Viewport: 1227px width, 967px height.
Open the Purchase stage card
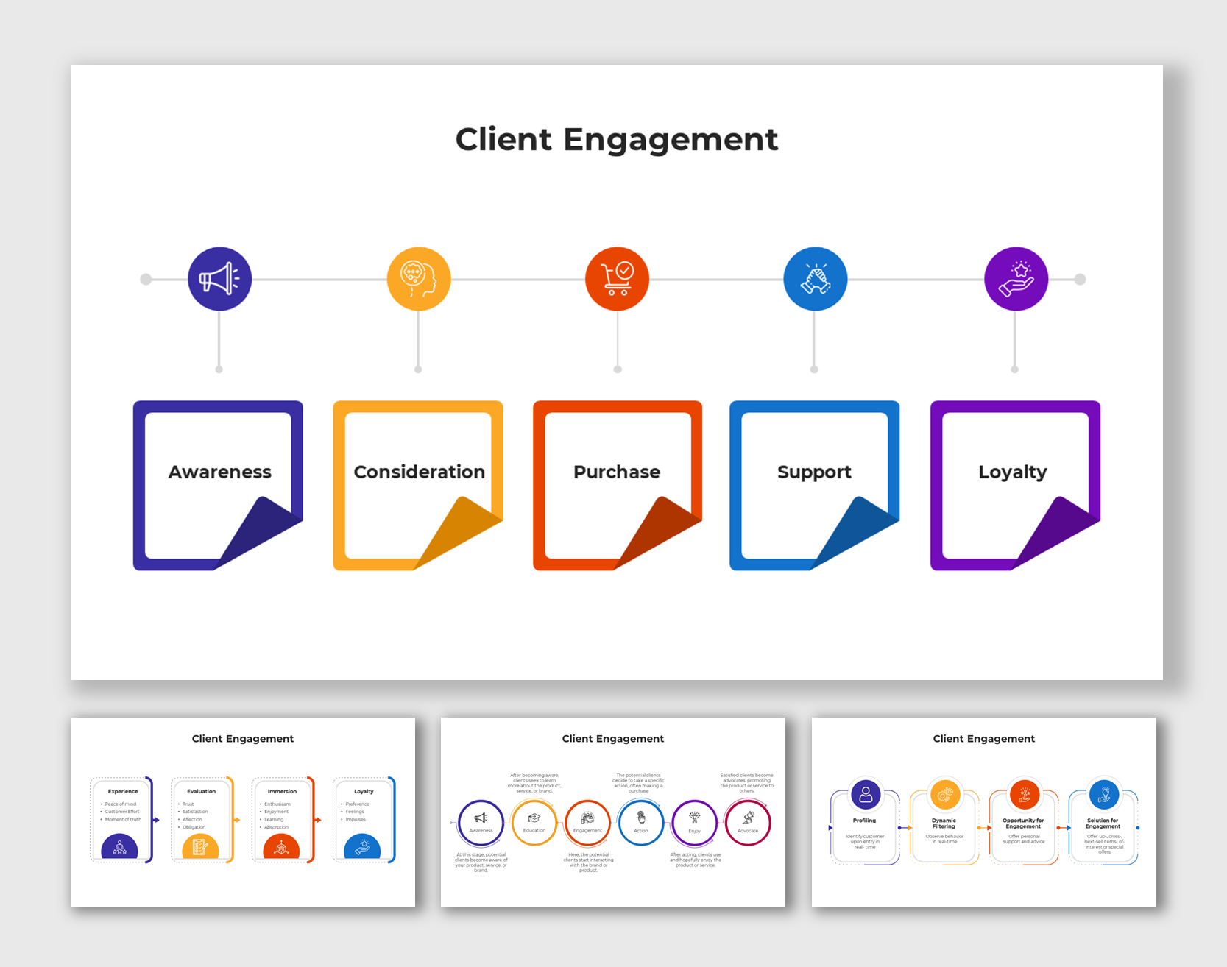pos(617,472)
